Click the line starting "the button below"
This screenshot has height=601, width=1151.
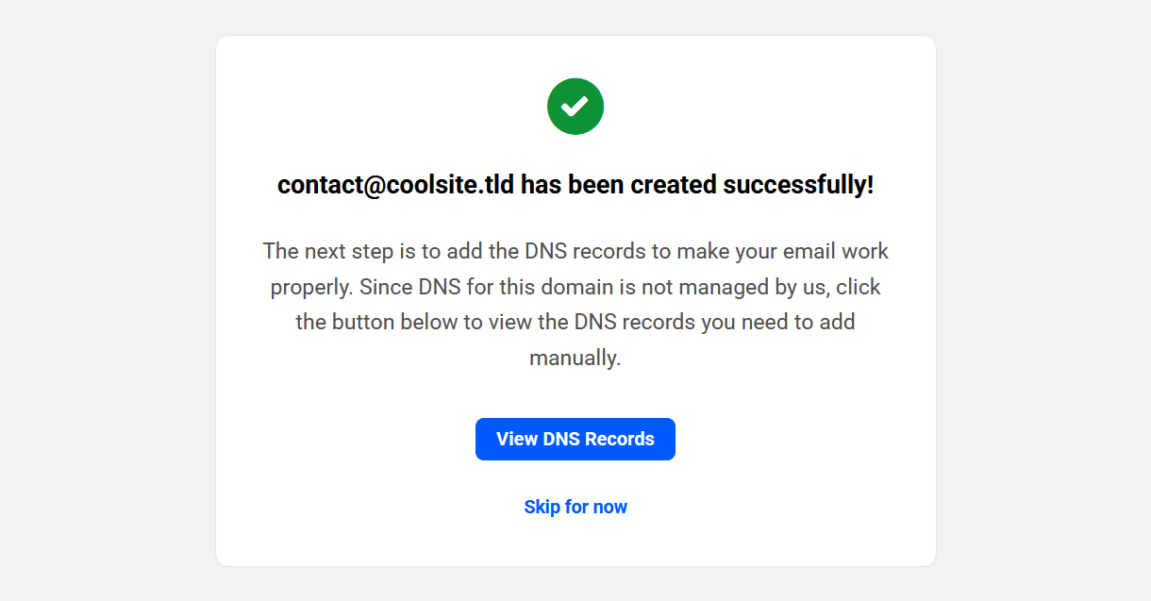pos(575,323)
